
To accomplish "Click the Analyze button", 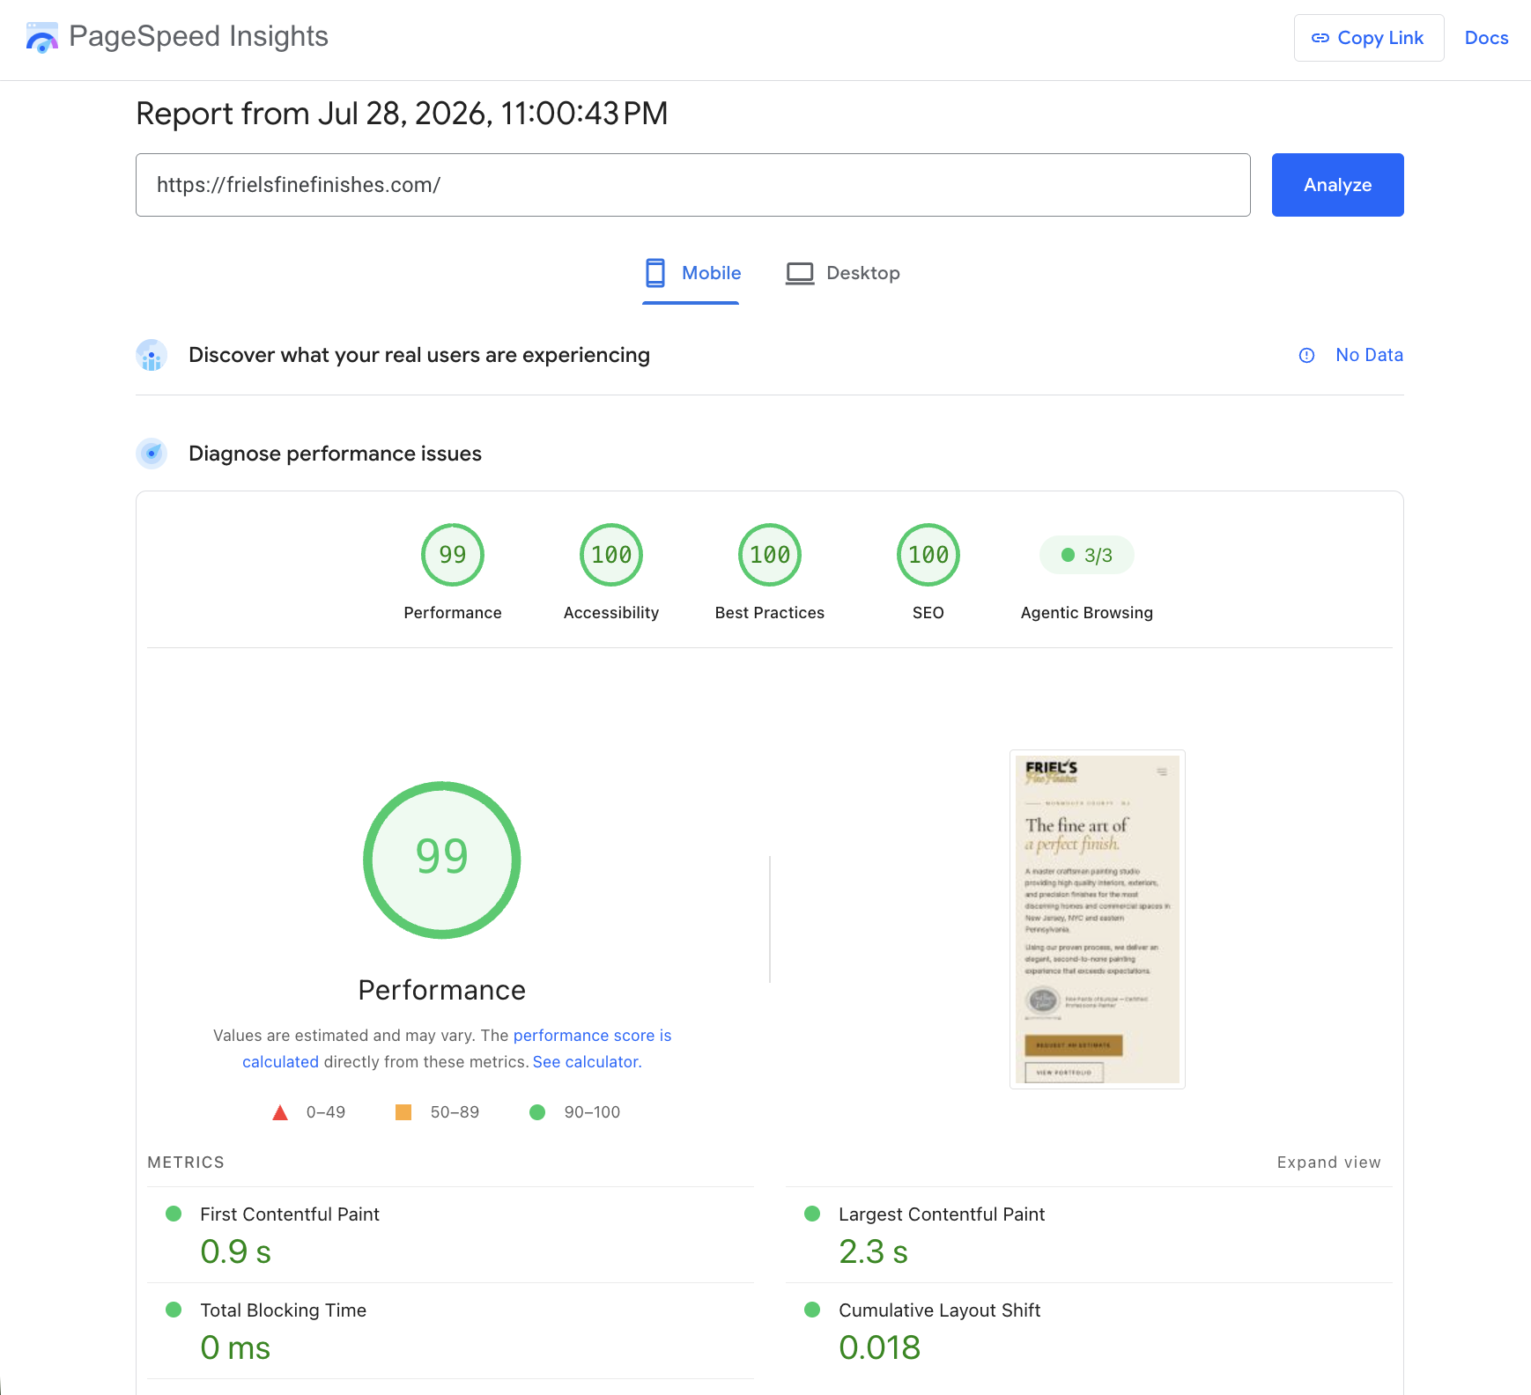I will click(x=1337, y=185).
